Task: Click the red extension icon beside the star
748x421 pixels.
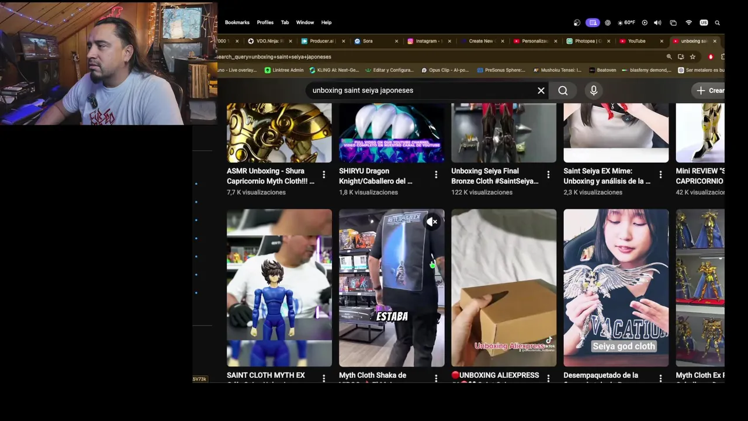Action: [711, 57]
